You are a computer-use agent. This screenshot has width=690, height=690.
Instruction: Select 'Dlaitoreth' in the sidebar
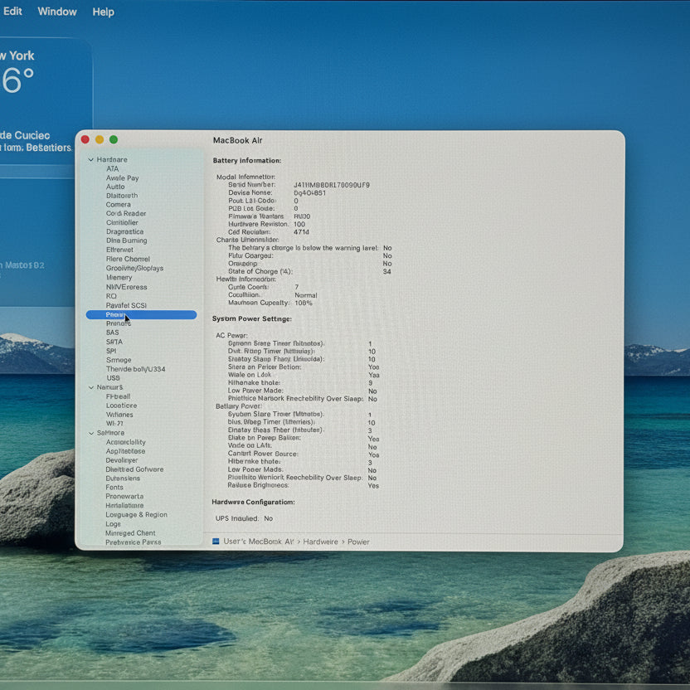point(122,196)
